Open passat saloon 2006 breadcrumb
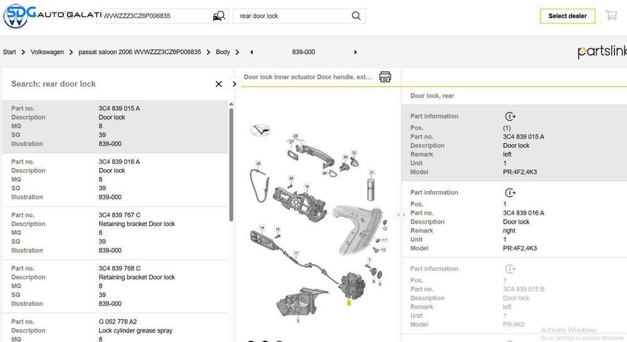Viewport: 627px width, 342px height. tap(140, 52)
